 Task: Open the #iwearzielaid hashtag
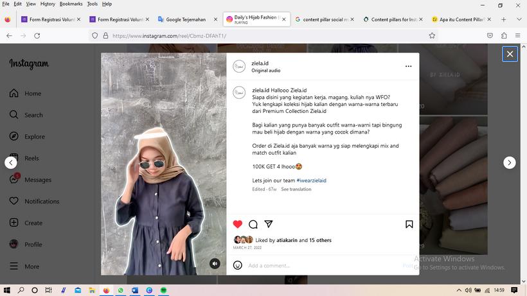(311, 180)
